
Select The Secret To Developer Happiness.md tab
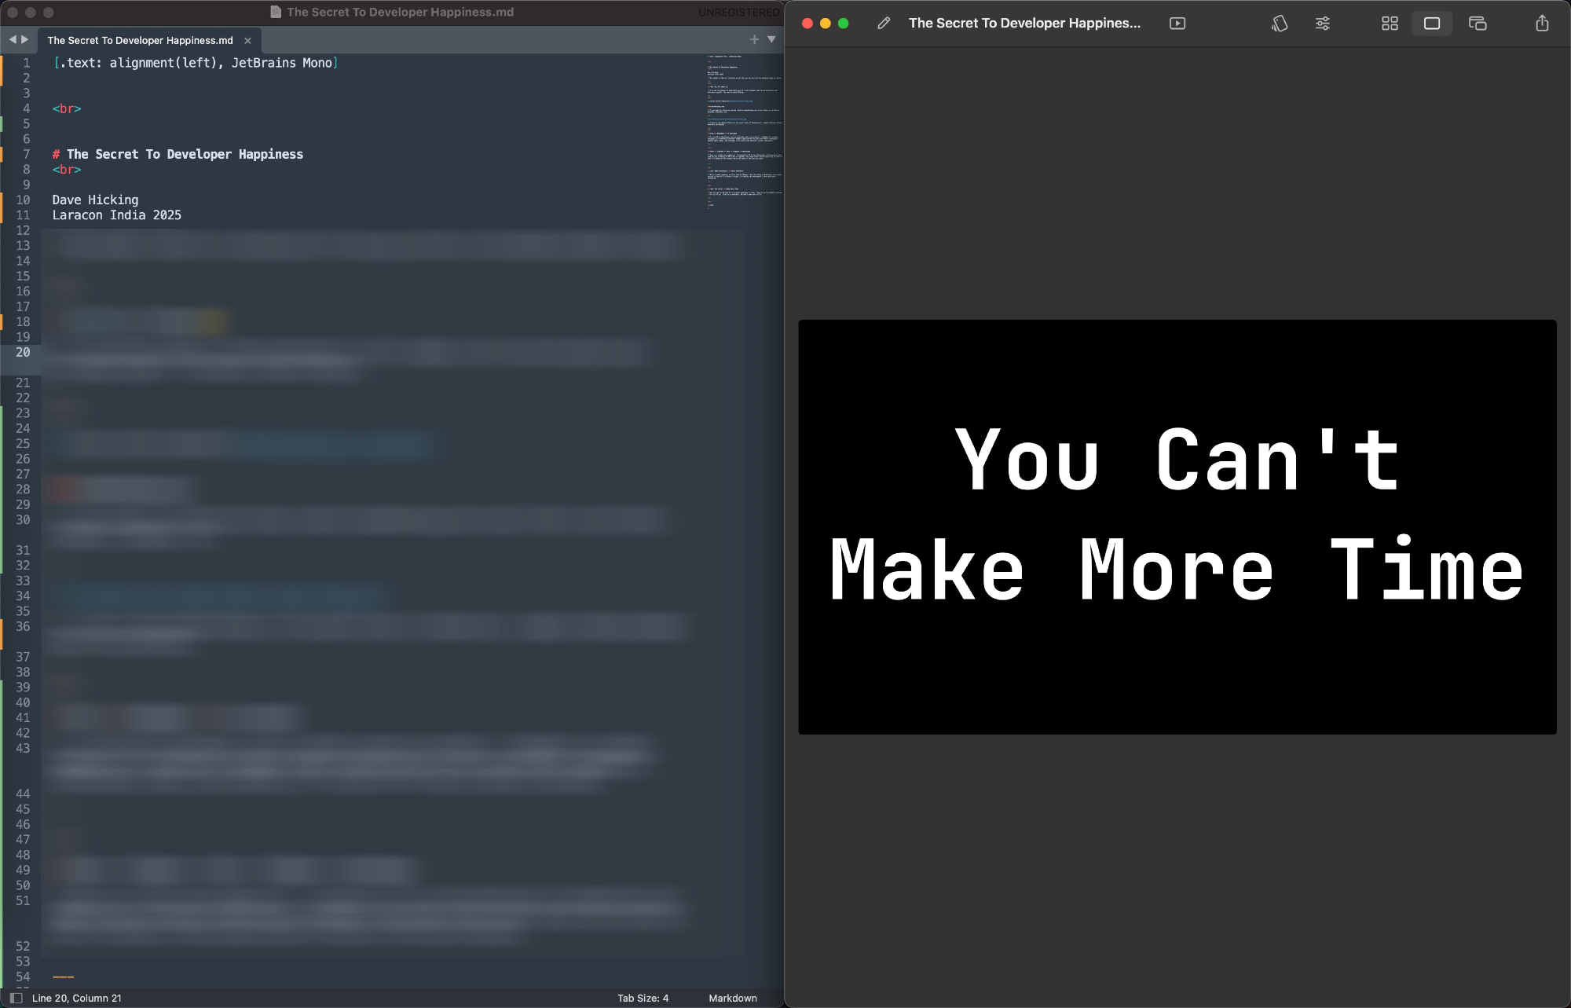[140, 40]
